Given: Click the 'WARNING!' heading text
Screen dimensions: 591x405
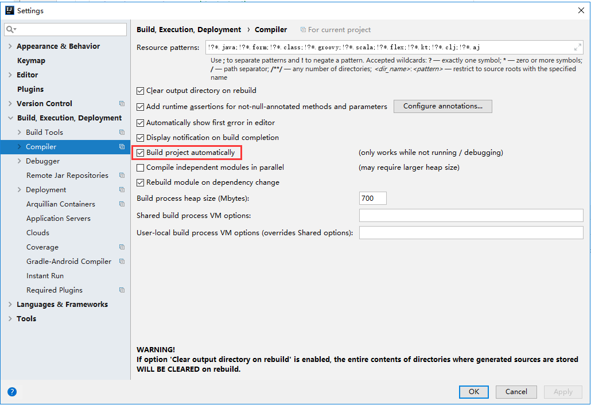Looking at the screenshot, I should [x=155, y=349].
